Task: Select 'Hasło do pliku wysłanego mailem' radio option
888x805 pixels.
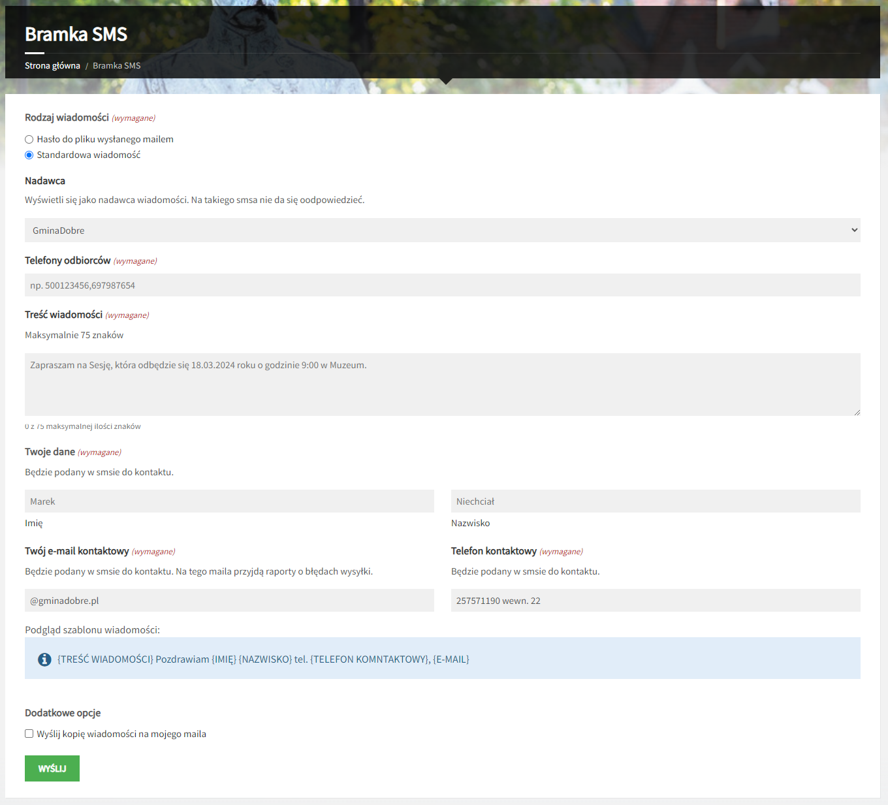Action: (x=29, y=139)
